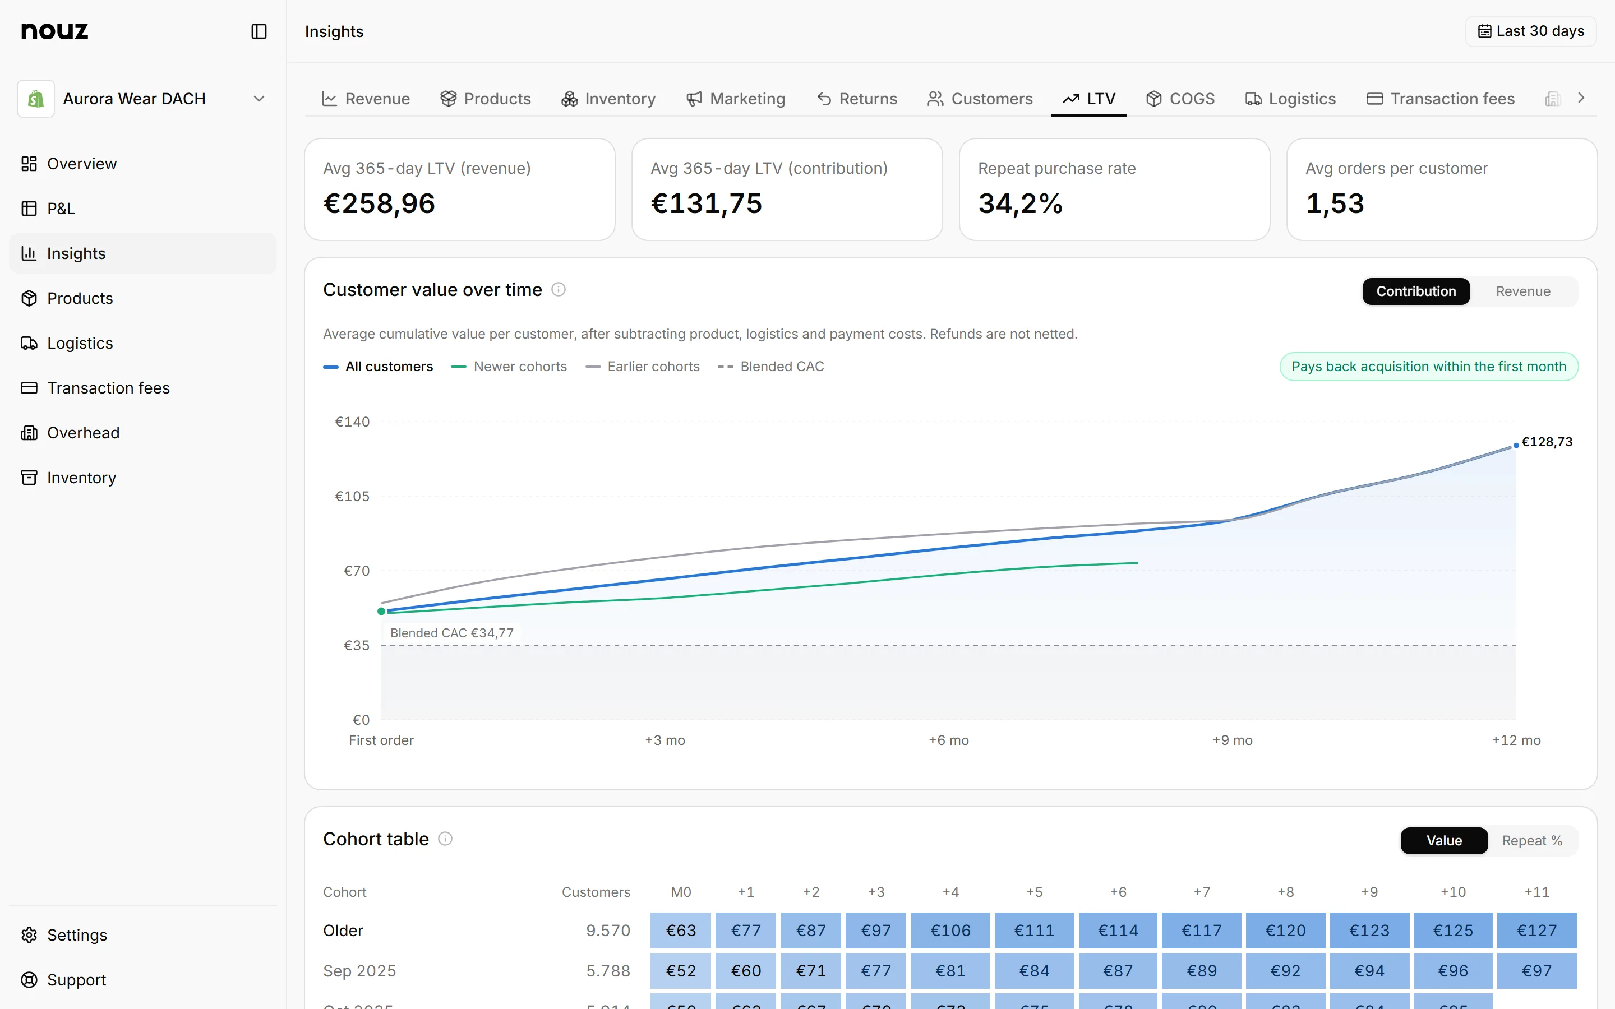Viewport: 1615px width, 1009px height.
Task: Open Overview via its grid icon
Action: (x=29, y=164)
